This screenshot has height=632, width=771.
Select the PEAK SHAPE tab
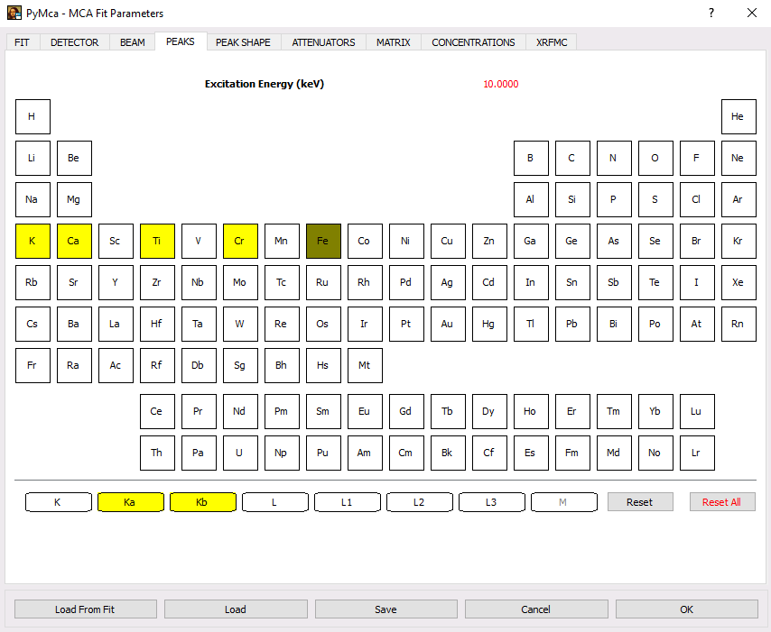pos(244,42)
